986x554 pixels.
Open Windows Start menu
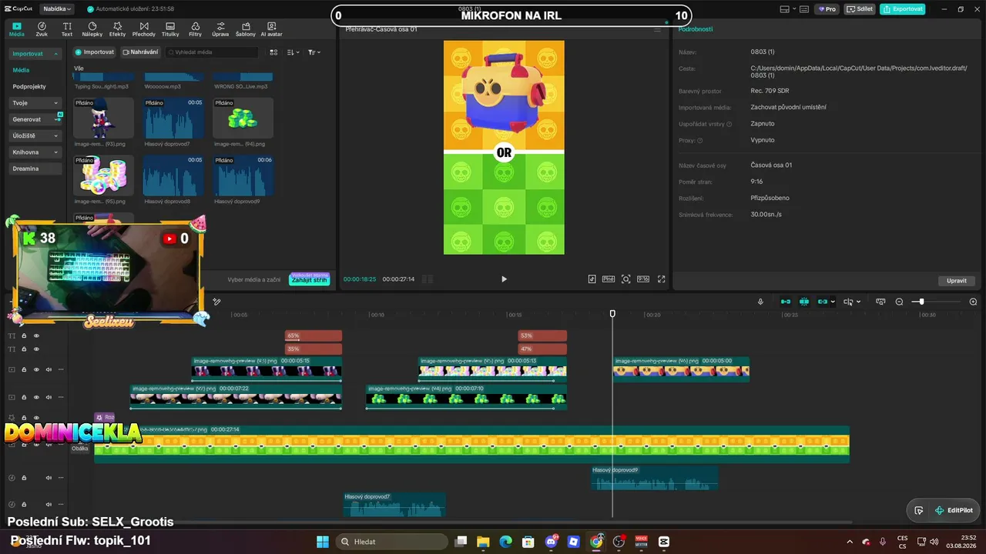coord(322,542)
